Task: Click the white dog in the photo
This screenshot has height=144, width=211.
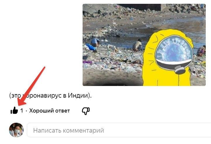Action: click(x=112, y=48)
